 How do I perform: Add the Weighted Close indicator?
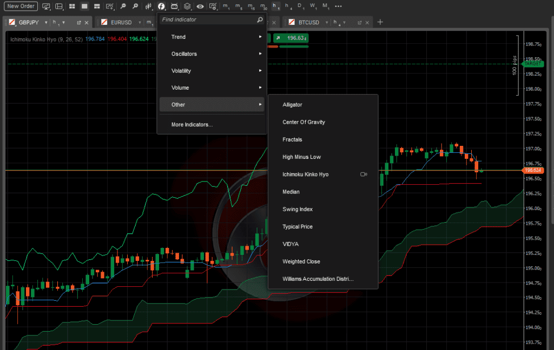323,261
